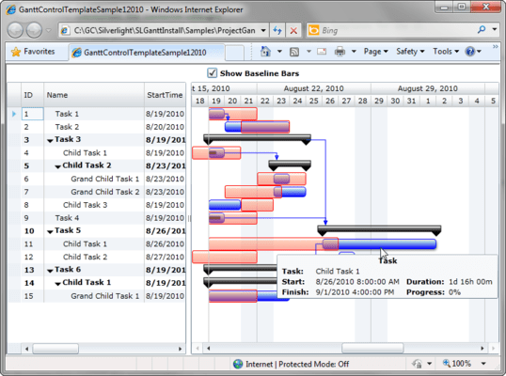Click the Read Mail icon

click(x=322, y=52)
